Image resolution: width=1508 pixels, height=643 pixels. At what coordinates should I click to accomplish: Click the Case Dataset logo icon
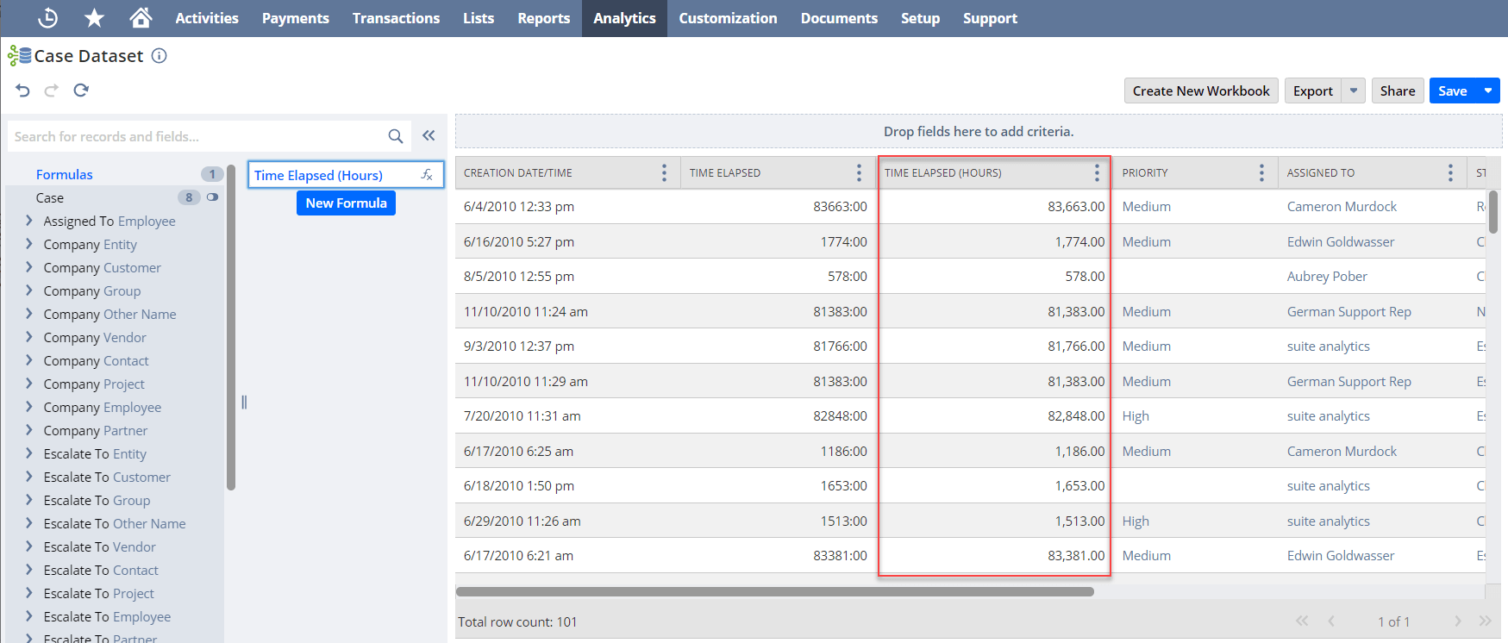pos(20,56)
